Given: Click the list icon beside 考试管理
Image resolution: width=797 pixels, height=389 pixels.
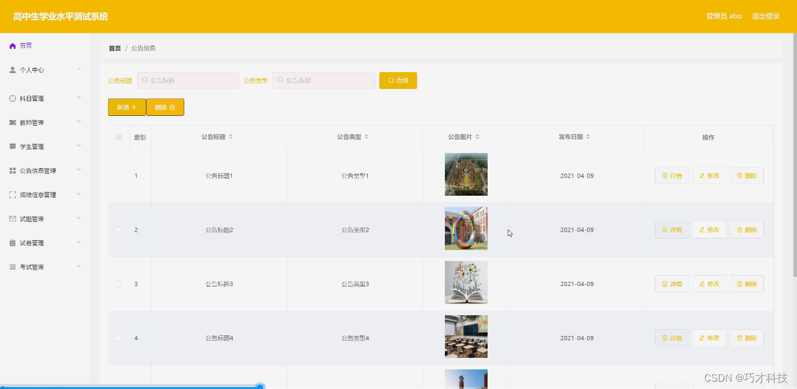Looking at the screenshot, I should coord(13,267).
